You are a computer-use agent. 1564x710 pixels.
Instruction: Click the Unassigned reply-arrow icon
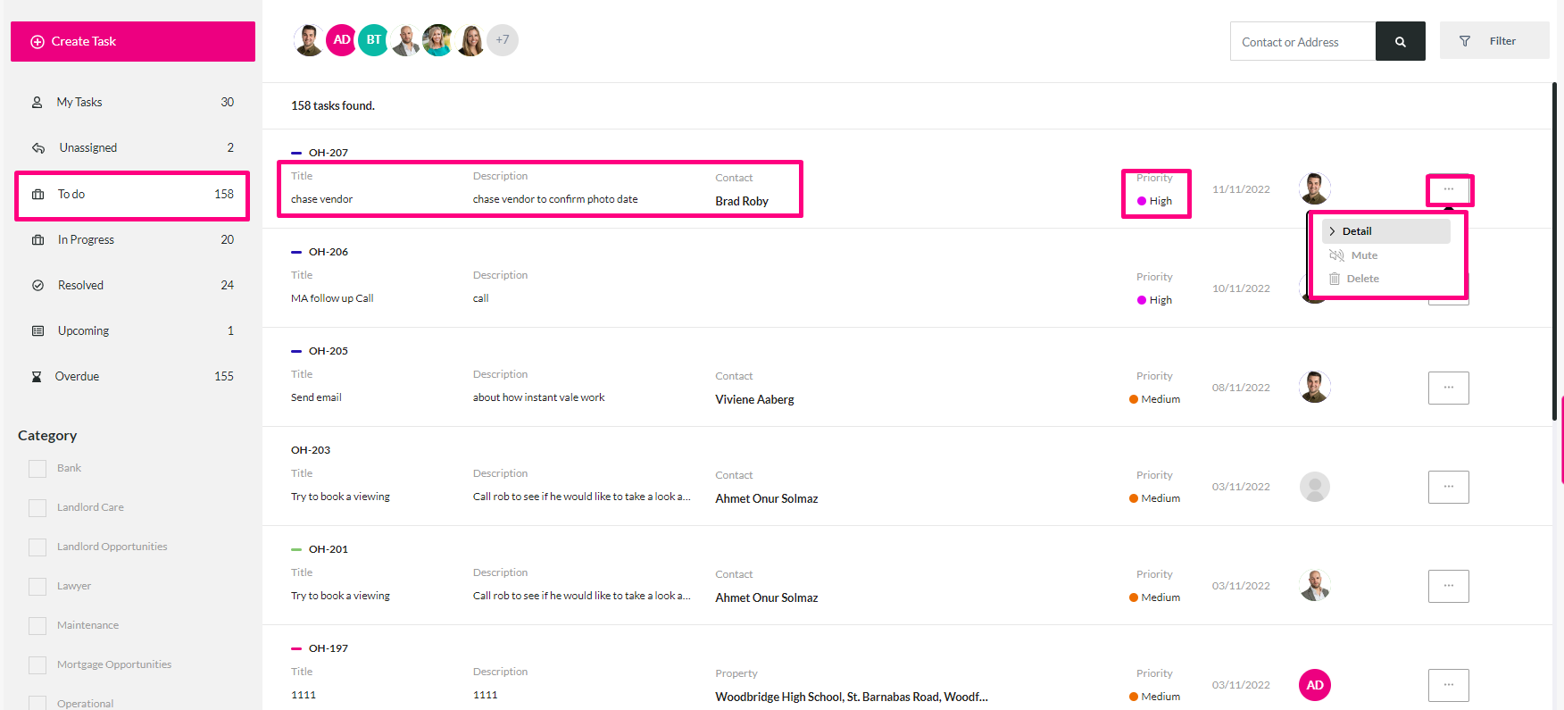(38, 148)
